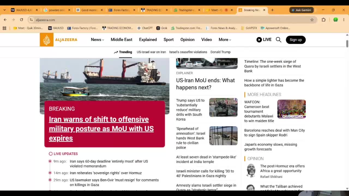
Task: Open the Tradingster.com bookmark
Action: point(186,28)
